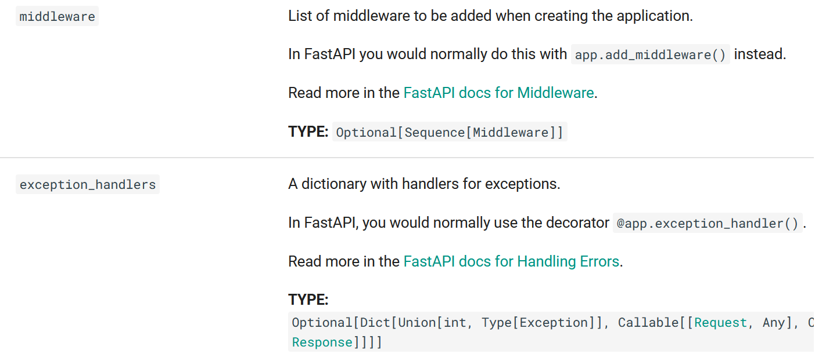Click the sentence 'In FastAPI you would normally do this with'

pos(428,54)
